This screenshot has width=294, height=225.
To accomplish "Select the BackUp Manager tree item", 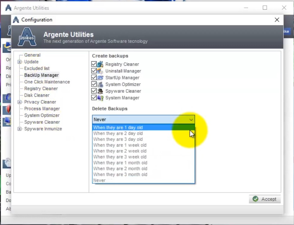I will (x=41, y=75).
